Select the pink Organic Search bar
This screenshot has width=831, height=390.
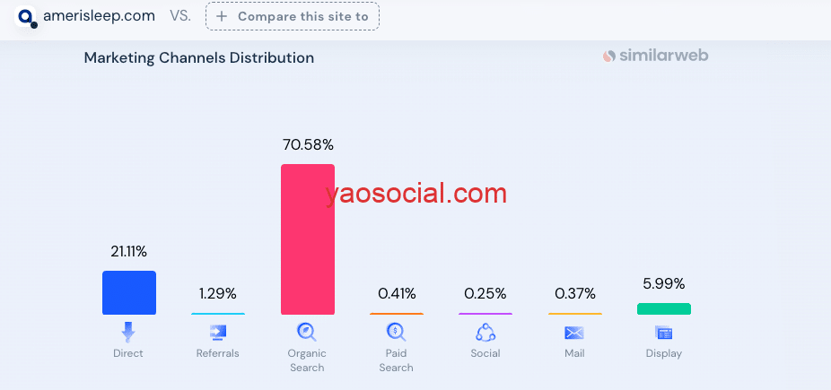click(308, 238)
